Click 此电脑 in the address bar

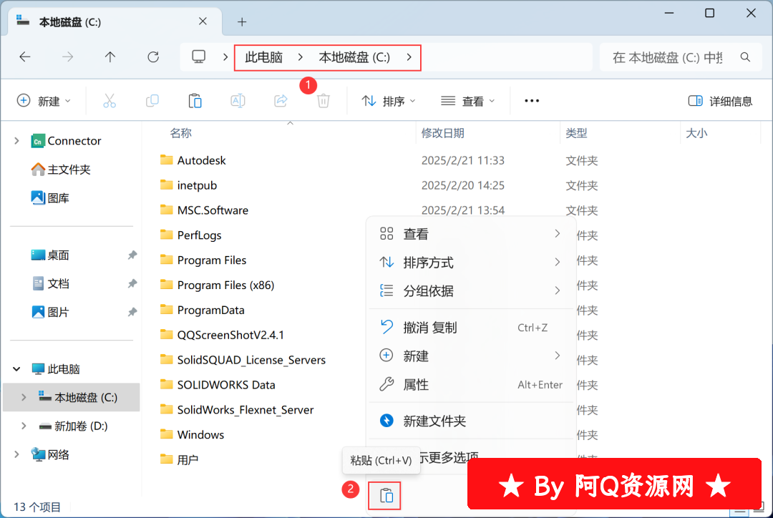coord(263,57)
